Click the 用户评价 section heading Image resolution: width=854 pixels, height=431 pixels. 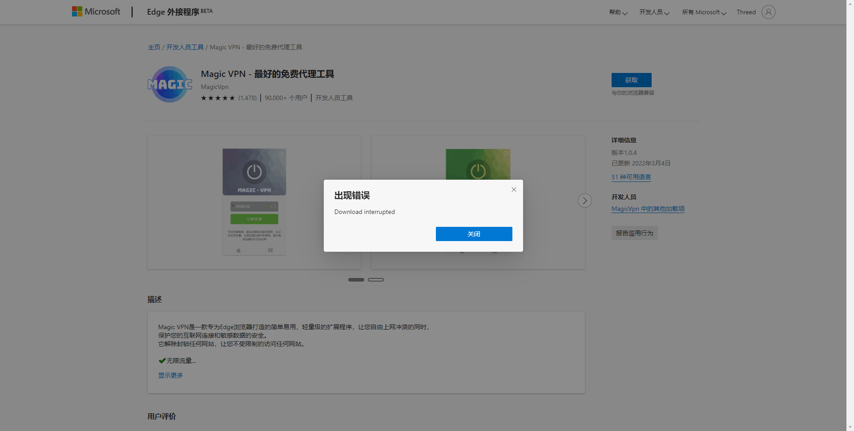[161, 416]
